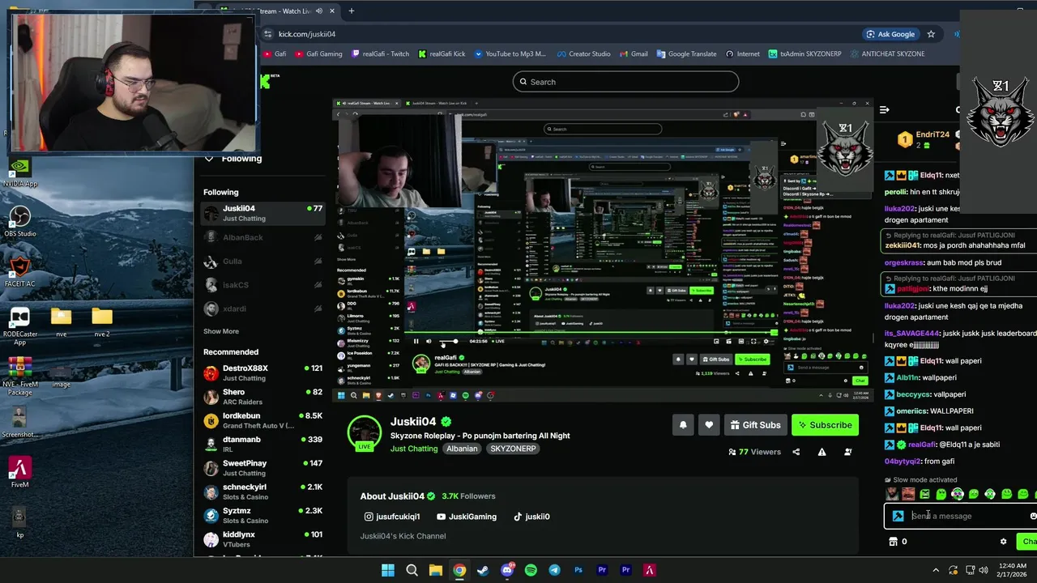Click the Juskii04 live avatar
This screenshot has width=1037, height=583.
(x=365, y=434)
